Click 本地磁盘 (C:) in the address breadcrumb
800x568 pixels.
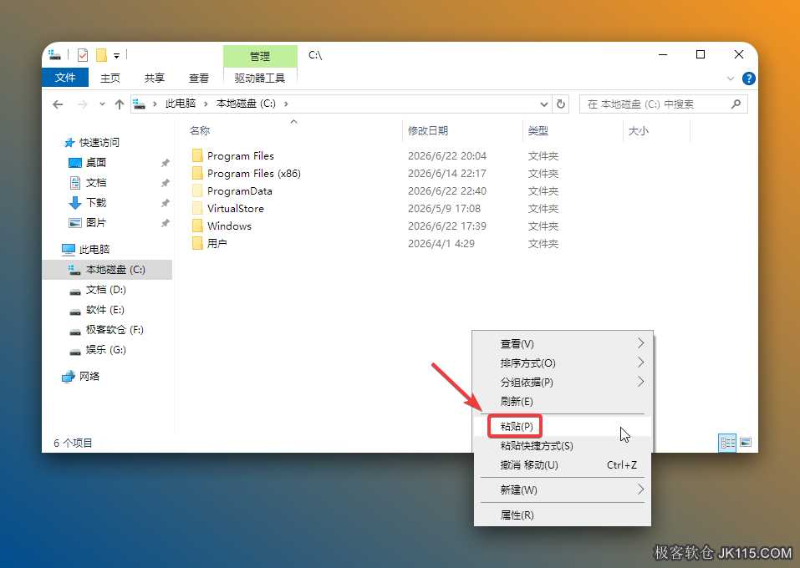coord(246,104)
